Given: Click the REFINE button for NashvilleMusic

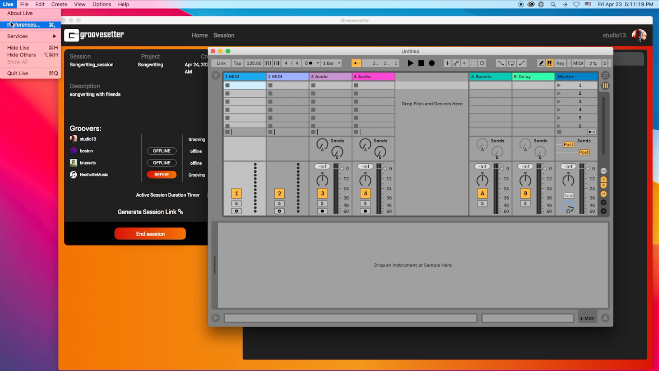Looking at the screenshot, I should tap(161, 175).
